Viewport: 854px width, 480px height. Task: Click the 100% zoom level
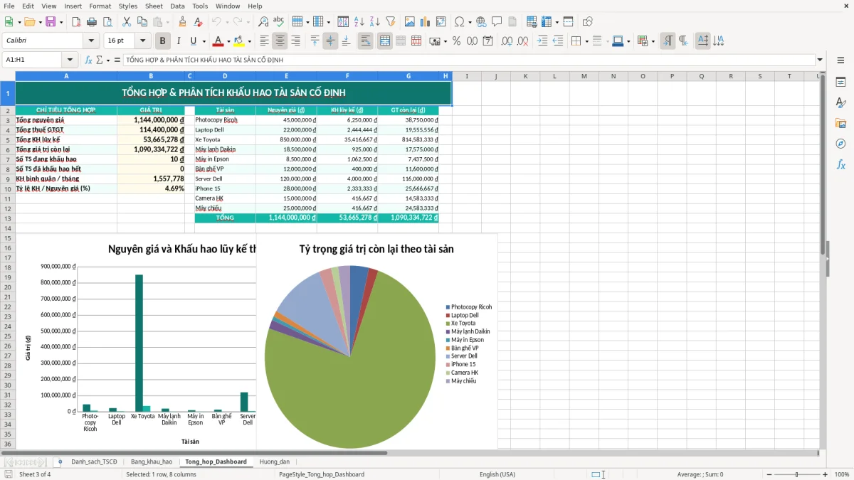coord(842,474)
